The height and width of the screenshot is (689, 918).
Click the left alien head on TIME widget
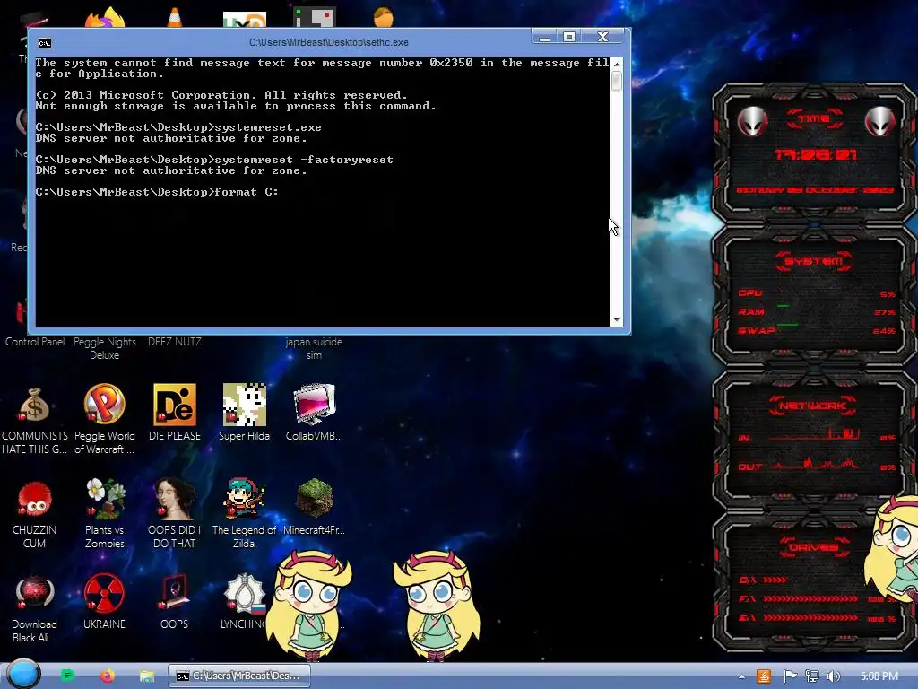point(752,121)
